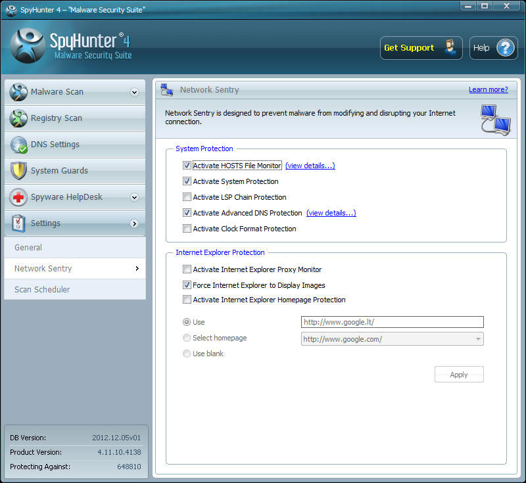Click the networked computers illustration icon

[x=496, y=120]
